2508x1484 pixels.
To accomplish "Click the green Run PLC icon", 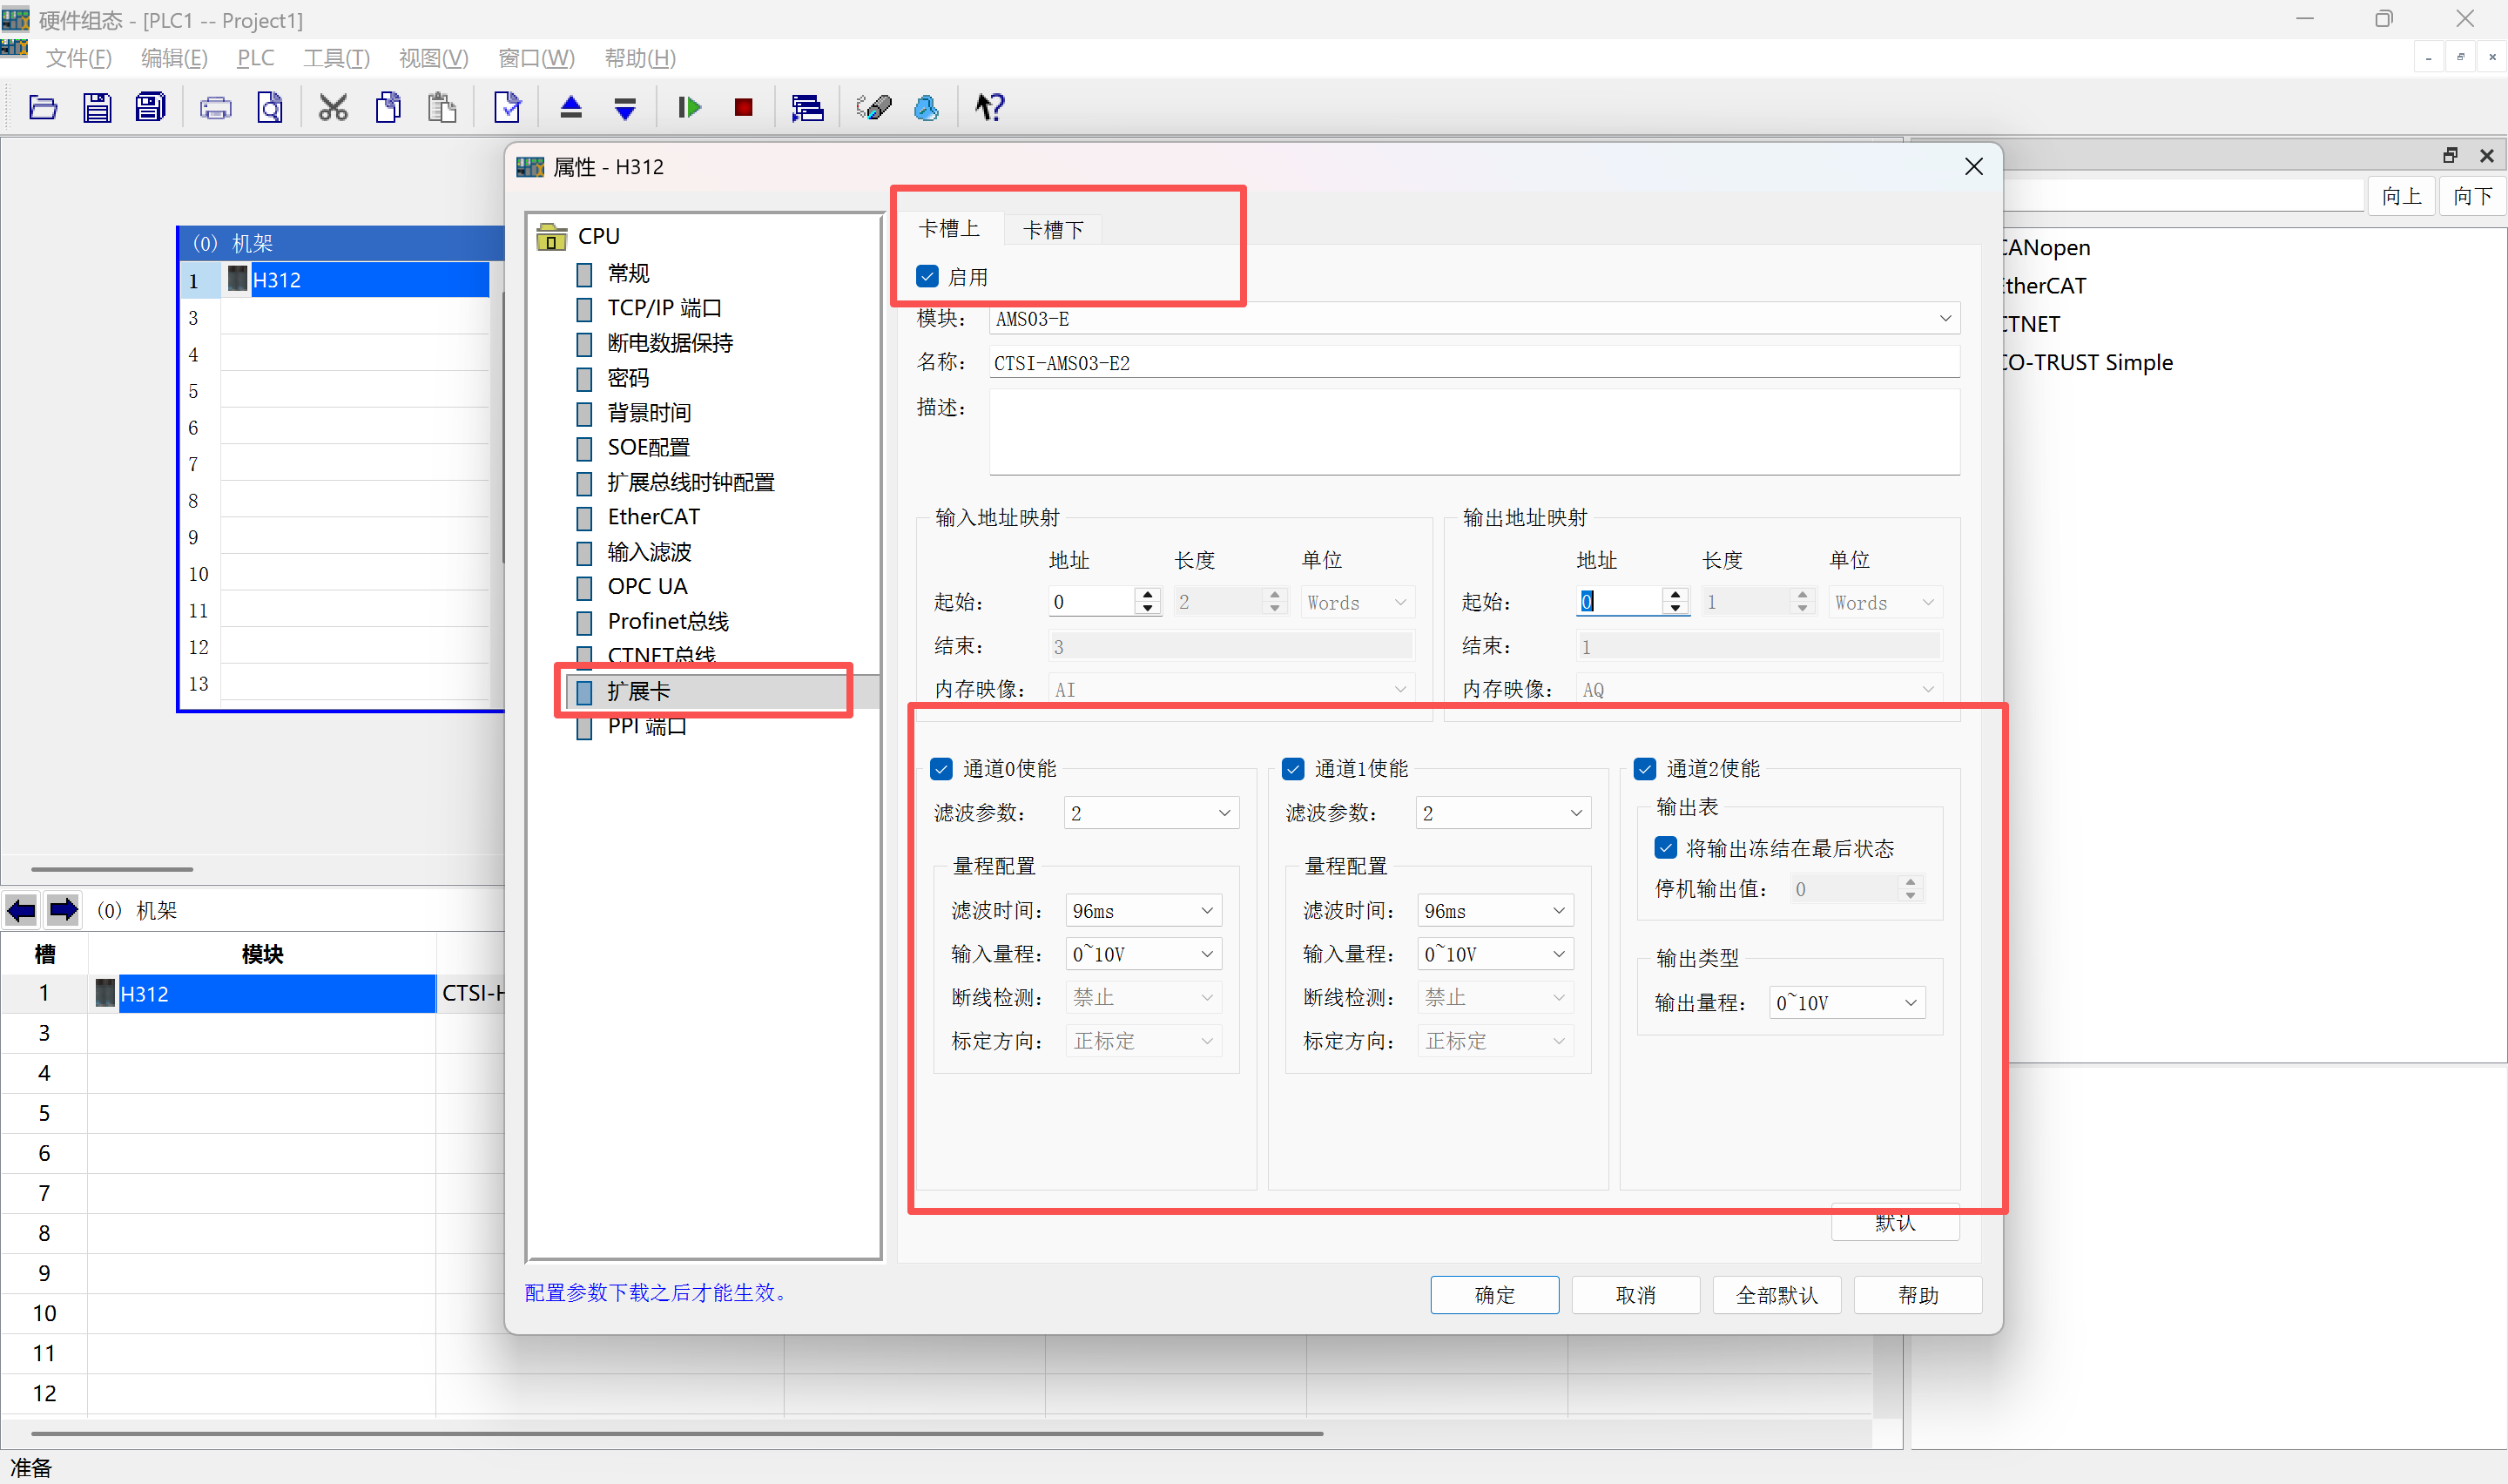I will [689, 107].
